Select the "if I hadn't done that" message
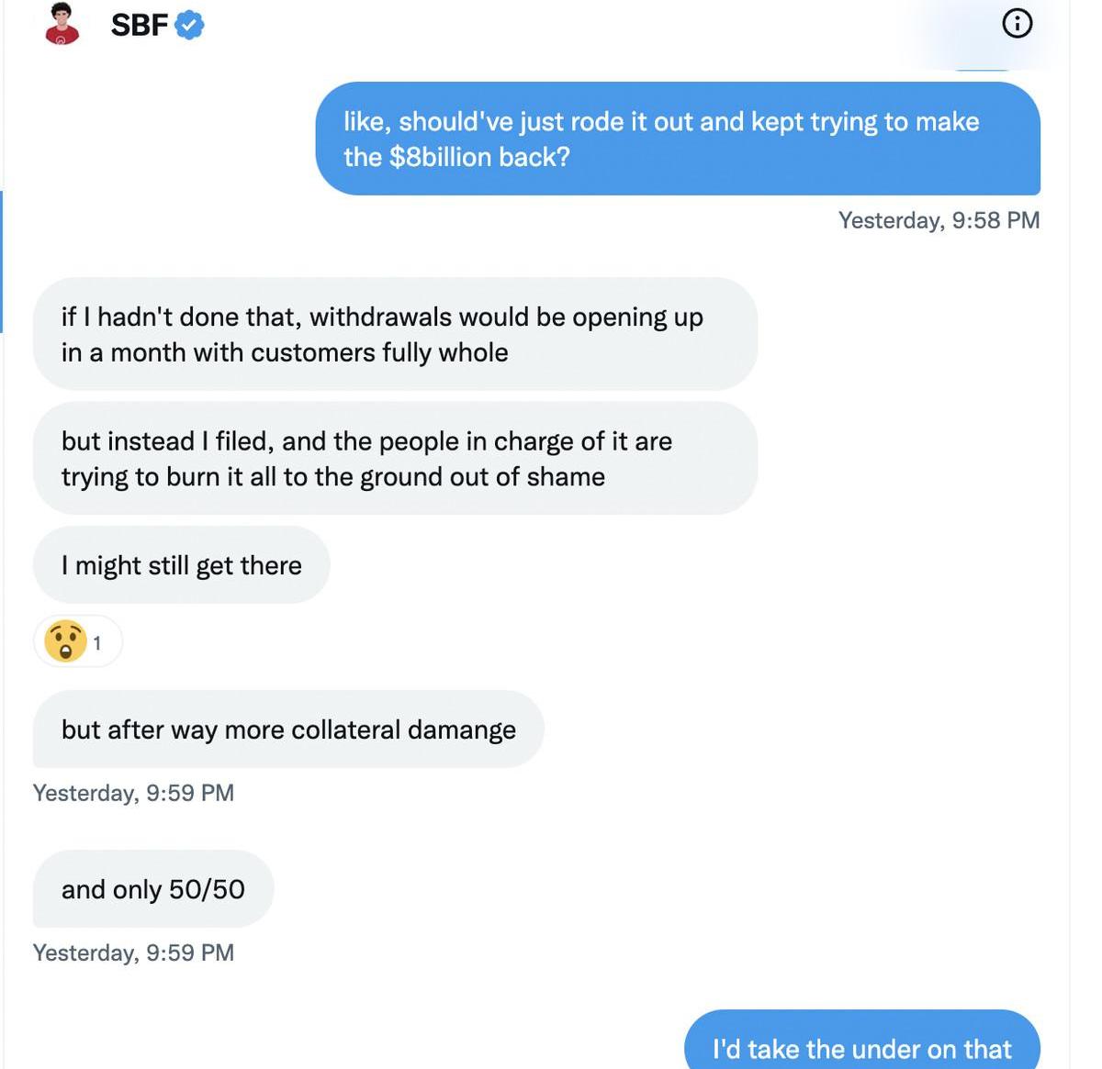This screenshot has width=1102, height=1069. point(395,334)
